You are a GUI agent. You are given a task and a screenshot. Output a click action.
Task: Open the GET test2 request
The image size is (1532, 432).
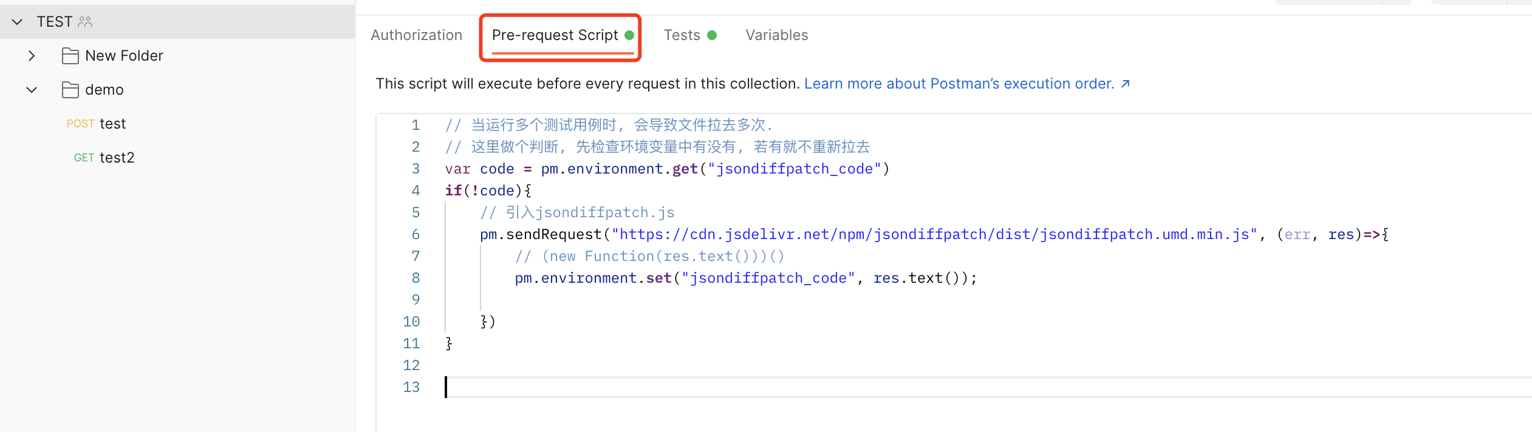(117, 158)
